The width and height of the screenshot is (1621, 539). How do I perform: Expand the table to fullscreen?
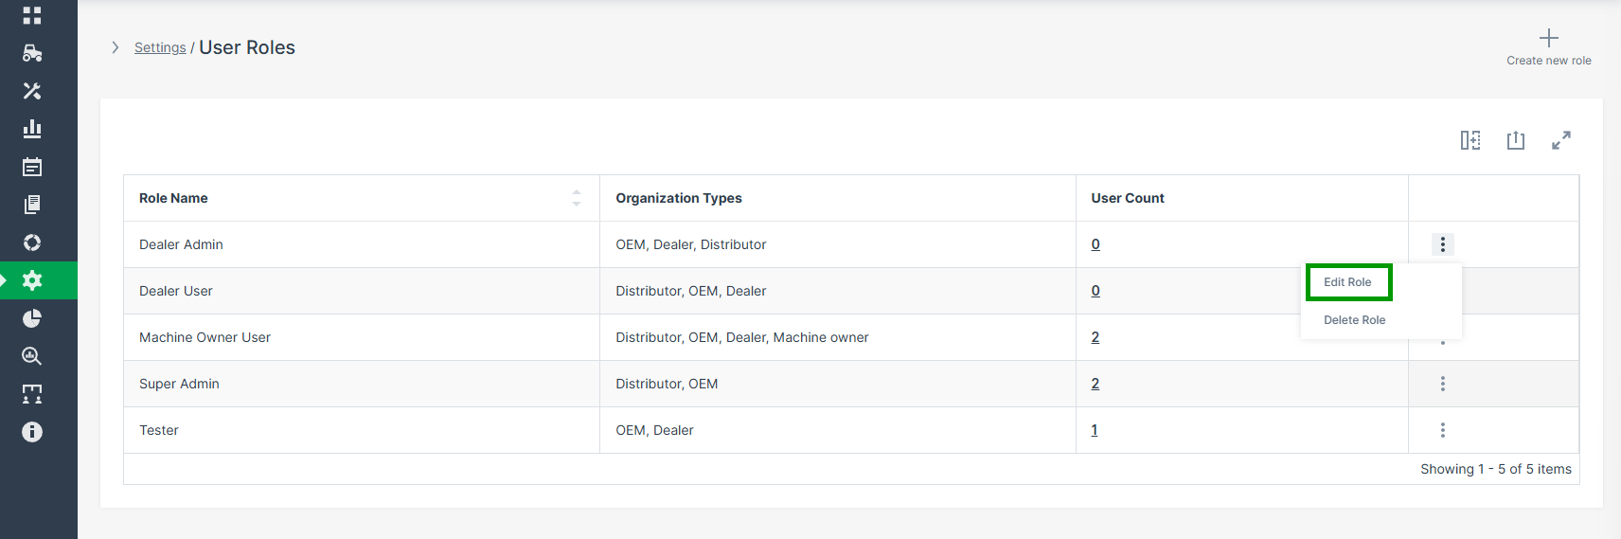(1560, 140)
